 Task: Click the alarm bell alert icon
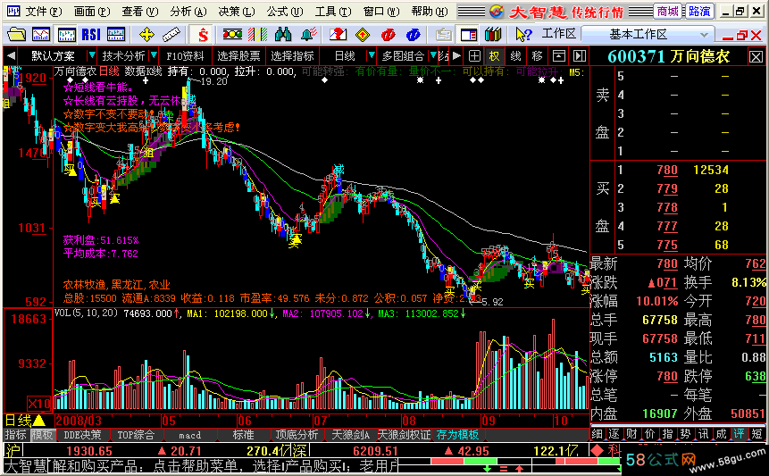[x=308, y=34]
